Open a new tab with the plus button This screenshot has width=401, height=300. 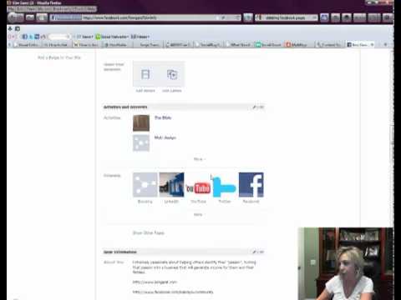[385, 44]
